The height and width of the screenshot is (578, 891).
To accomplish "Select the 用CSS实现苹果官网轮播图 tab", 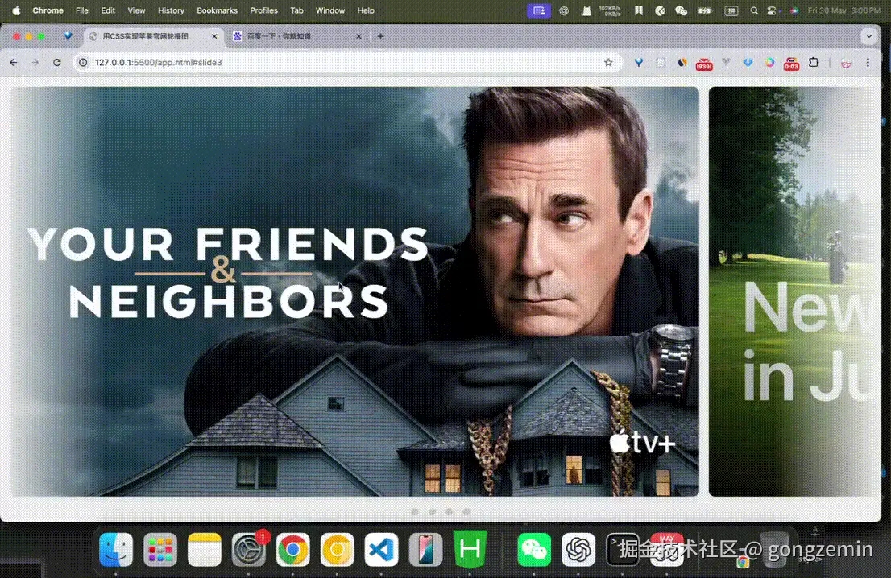I will pos(153,36).
